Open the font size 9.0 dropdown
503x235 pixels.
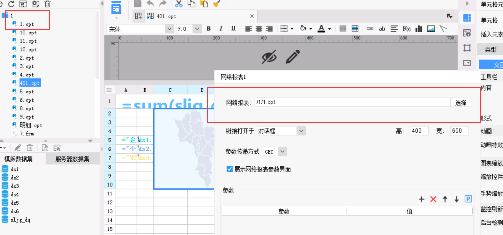[x=197, y=29]
